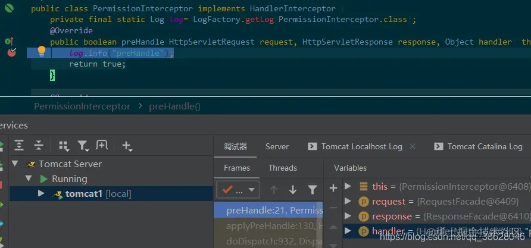Click the return true; code line
This screenshot has width=531, height=248.
click(x=98, y=64)
